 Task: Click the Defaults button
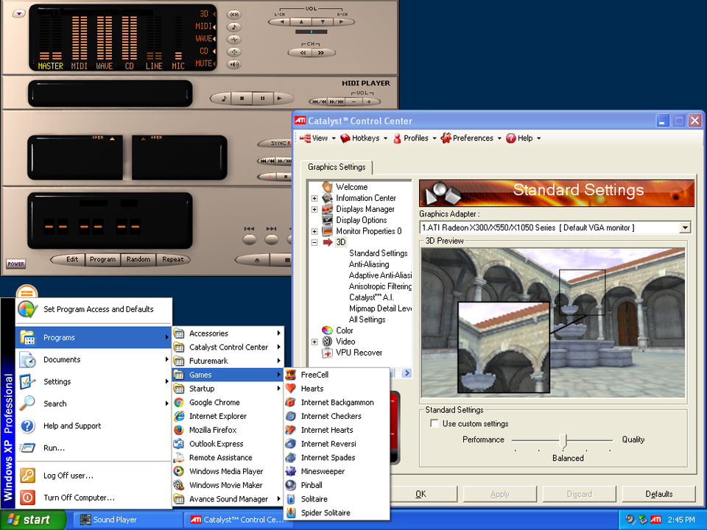pos(658,494)
